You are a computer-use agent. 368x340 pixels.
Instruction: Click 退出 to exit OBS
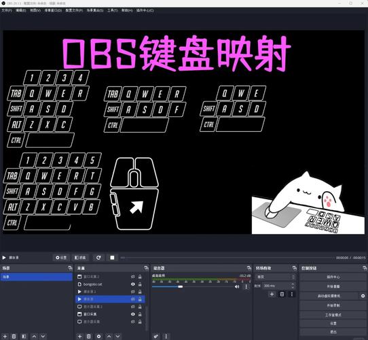coord(333,332)
